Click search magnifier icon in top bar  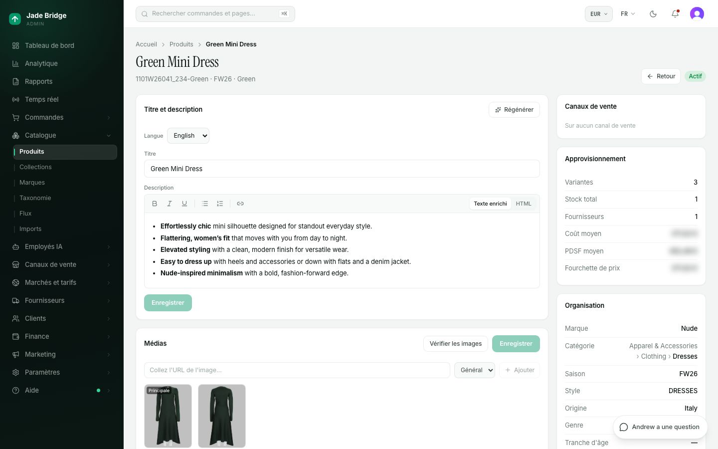[145, 14]
